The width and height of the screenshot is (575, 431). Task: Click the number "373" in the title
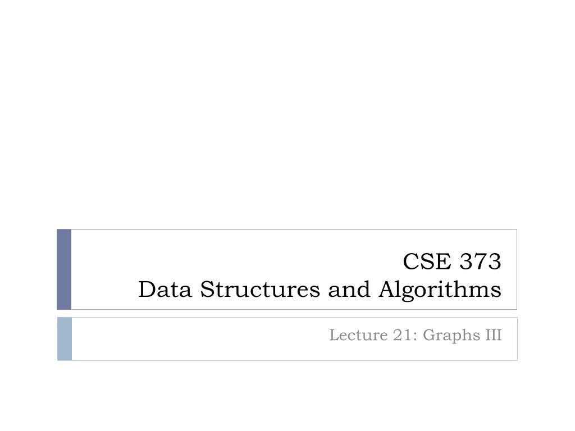(x=480, y=262)
